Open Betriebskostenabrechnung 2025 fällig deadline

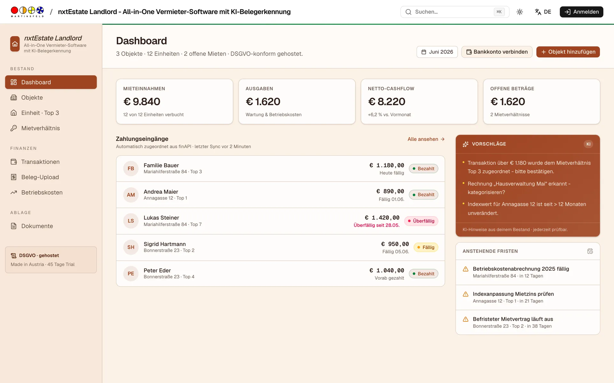(x=528, y=272)
